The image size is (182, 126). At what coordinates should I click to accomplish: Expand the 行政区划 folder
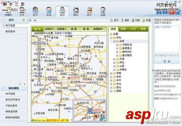(x=117, y=45)
